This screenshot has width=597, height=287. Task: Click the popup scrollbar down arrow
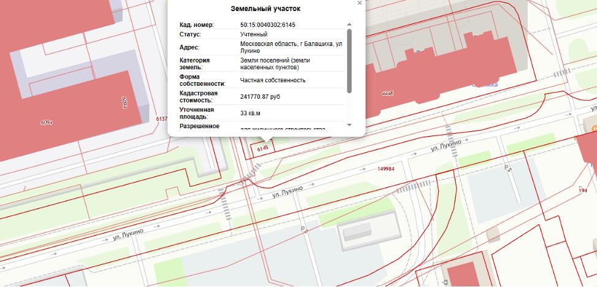(349, 125)
